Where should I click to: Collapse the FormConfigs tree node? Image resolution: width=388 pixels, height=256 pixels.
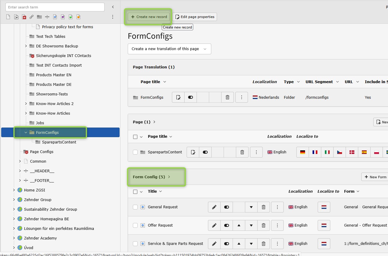click(26, 132)
